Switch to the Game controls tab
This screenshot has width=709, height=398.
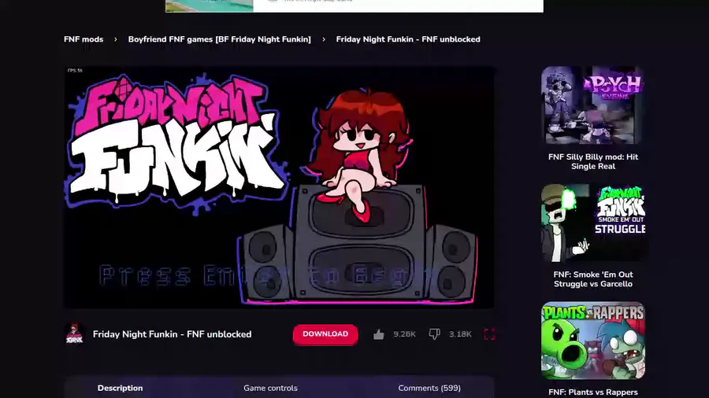pyautogui.click(x=270, y=388)
